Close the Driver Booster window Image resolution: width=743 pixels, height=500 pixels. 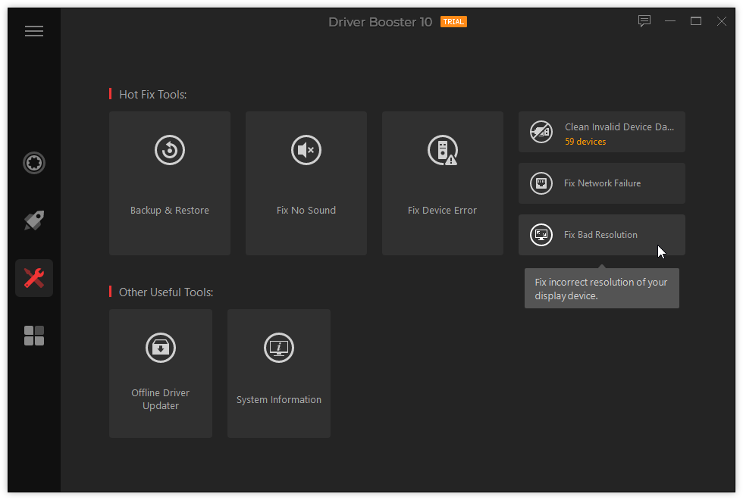pyautogui.click(x=722, y=21)
